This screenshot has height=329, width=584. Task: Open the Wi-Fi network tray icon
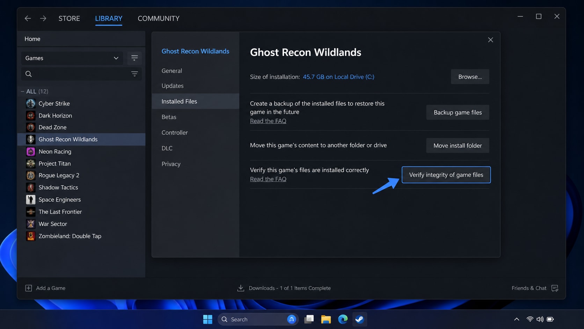pyautogui.click(x=530, y=319)
